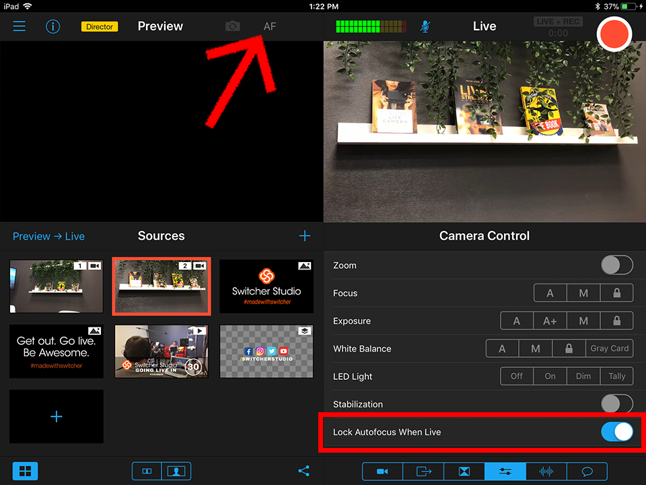The height and width of the screenshot is (485, 646).
Task: Tap the AF autofocus indicator
Action: click(x=269, y=26)
